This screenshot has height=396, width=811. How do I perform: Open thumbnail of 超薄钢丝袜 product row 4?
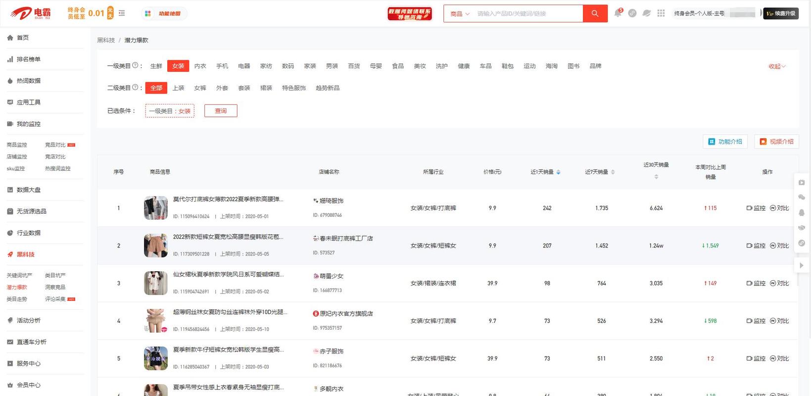click(x=156, y=321)
